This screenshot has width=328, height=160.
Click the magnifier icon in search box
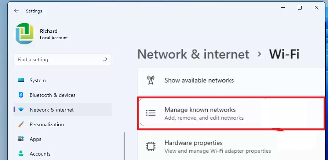(x=105, y=59)
